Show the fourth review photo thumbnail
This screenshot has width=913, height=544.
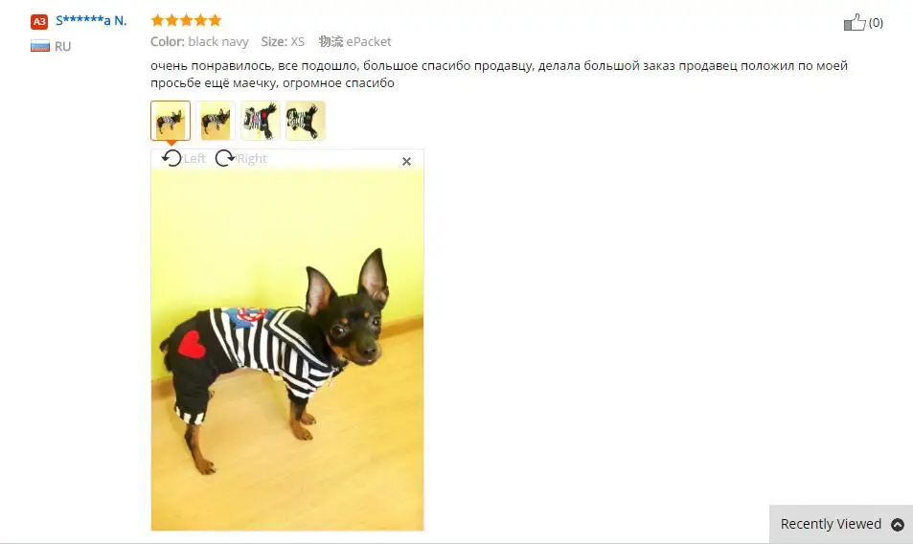click(x=305, y=121)
